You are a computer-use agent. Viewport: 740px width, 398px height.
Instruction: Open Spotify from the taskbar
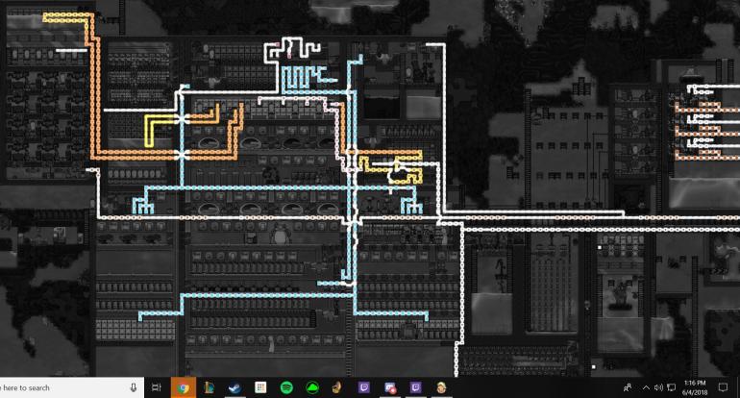(286, 387)
